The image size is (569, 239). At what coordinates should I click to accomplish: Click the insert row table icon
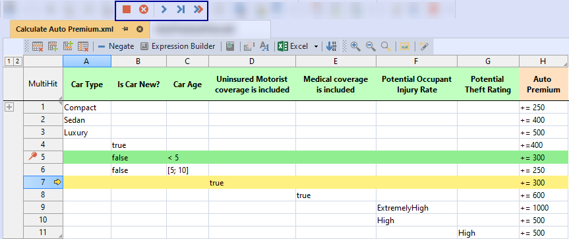pos(53,46)
